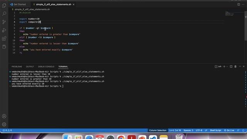Click line 3 'export number=10'
This screenshot has height=139, width=247.
29,19
